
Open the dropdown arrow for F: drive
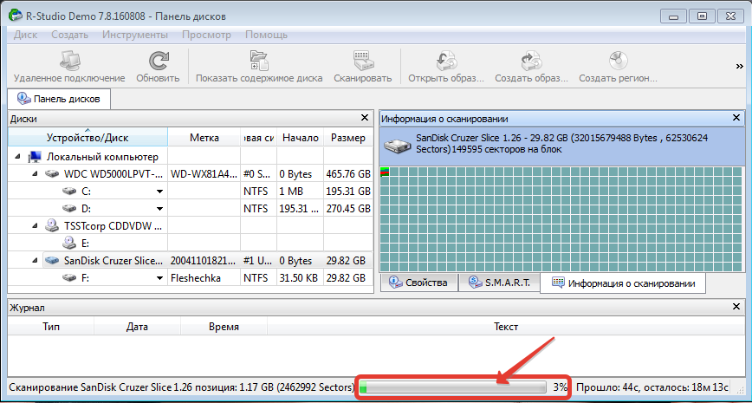(159, 278)
